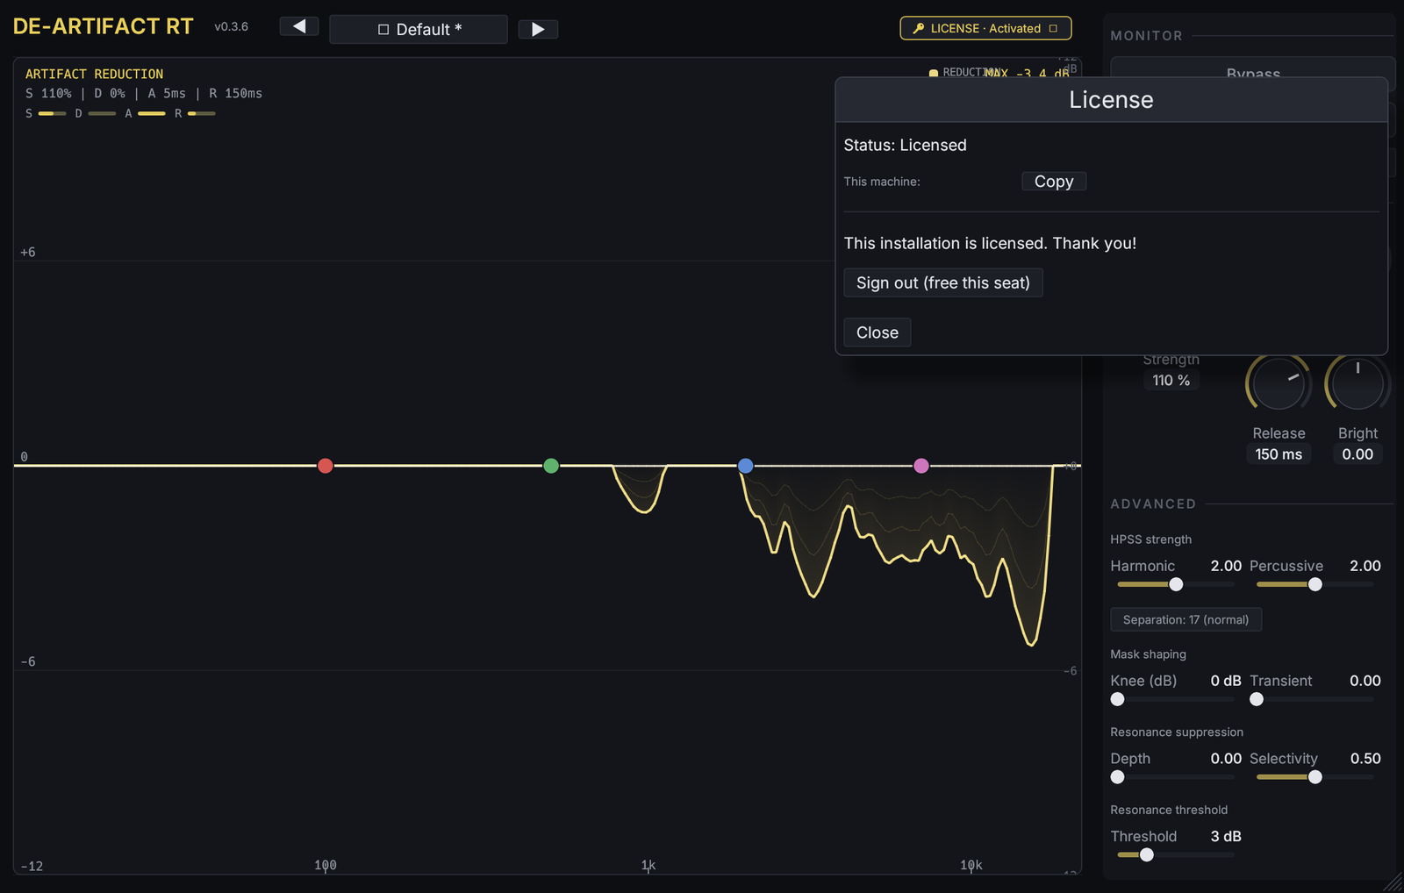Click the Selectivity slider handle
This screenshot has height=893, width=1404.
point(1315,777)
